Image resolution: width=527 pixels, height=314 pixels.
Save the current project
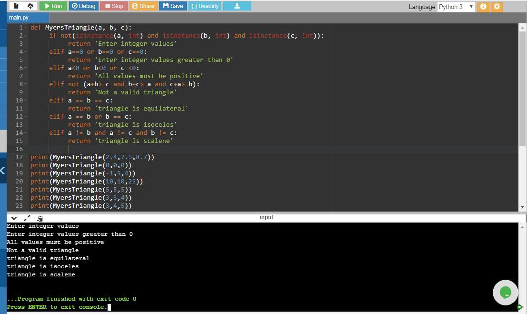tap(172, 6)
